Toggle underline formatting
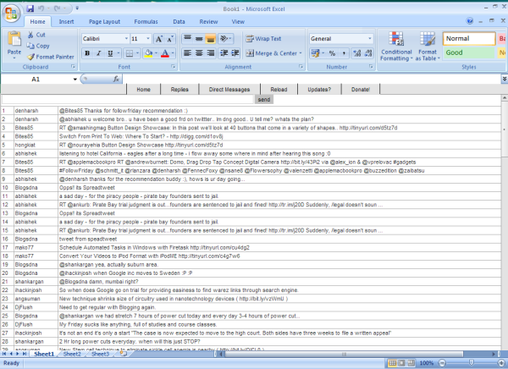The height and width of the screenshot is (369, 508). [x=110, y=53]
